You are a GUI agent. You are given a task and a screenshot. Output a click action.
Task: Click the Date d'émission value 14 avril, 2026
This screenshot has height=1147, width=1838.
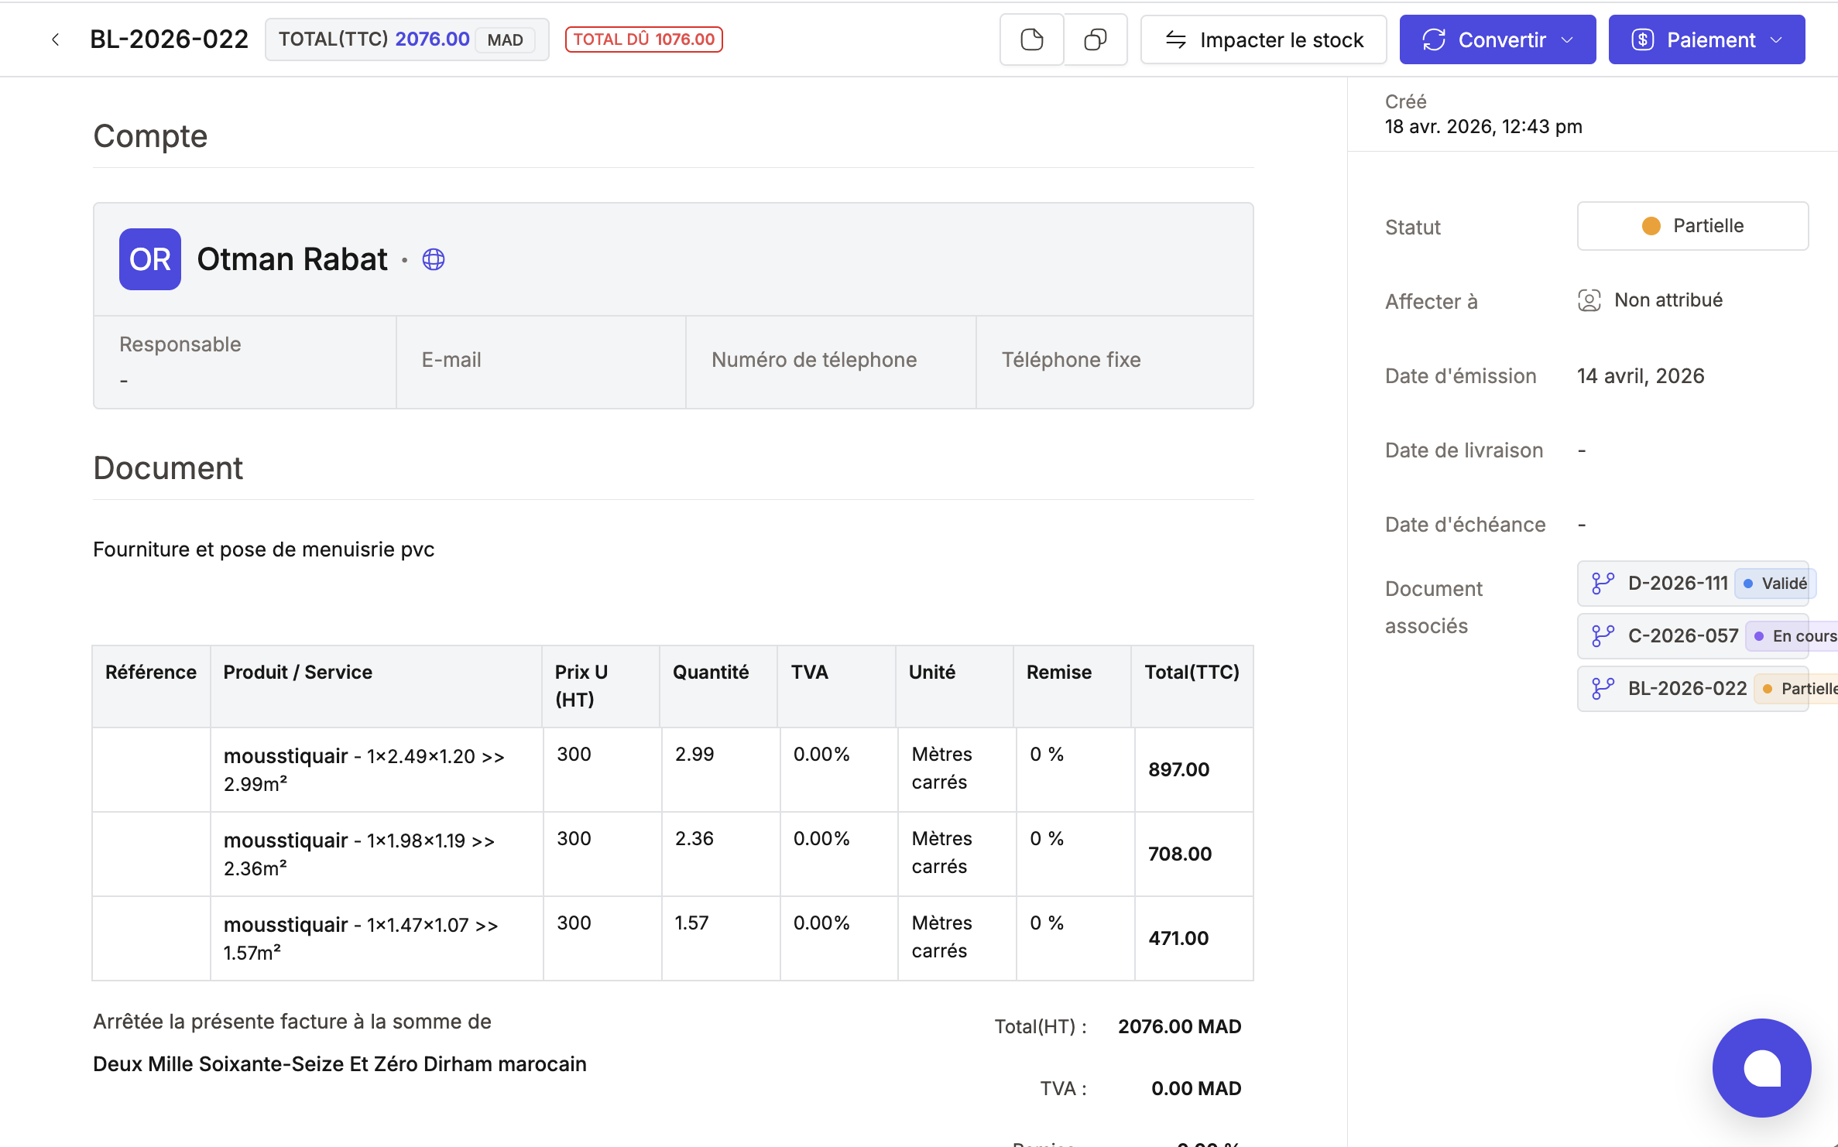(1641, 376)
